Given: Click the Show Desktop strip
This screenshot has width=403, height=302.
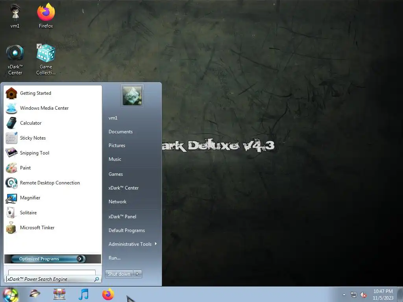Looking at the screenshot, I should click(401, 295).
